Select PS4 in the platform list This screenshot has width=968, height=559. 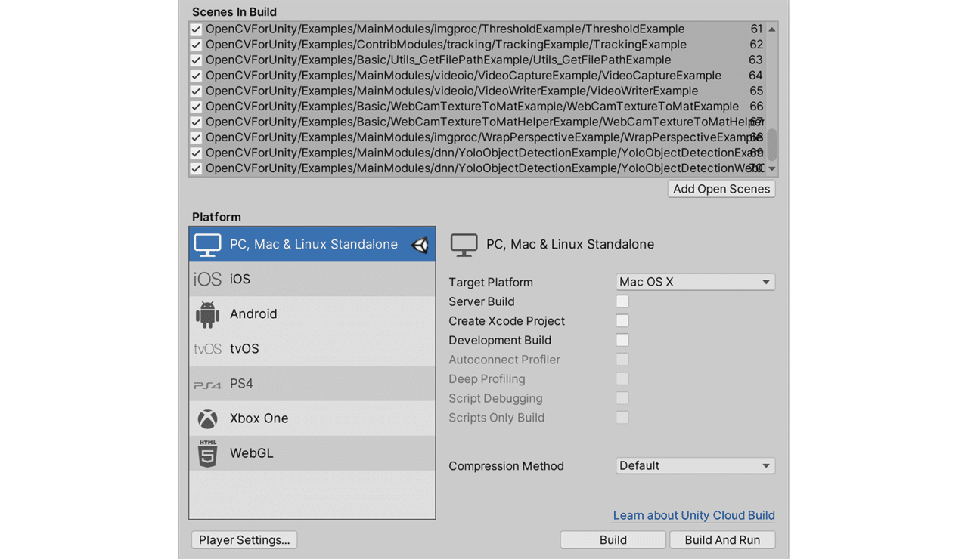click(x=312, y=384)
